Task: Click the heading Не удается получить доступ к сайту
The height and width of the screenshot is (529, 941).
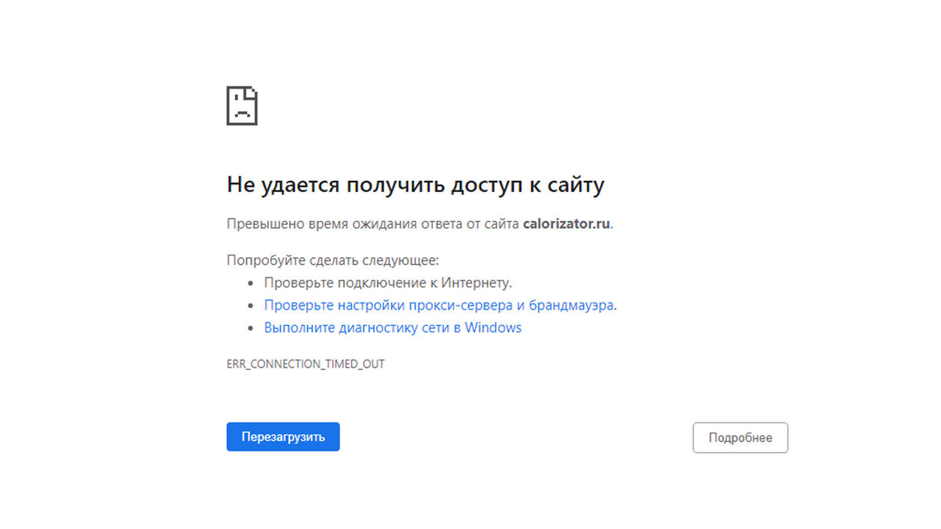Action: (x=416, y=185)
